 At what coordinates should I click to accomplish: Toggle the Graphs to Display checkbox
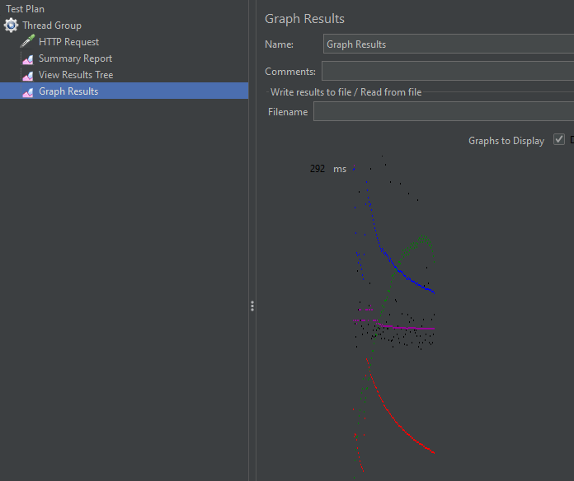coord(558,139)
